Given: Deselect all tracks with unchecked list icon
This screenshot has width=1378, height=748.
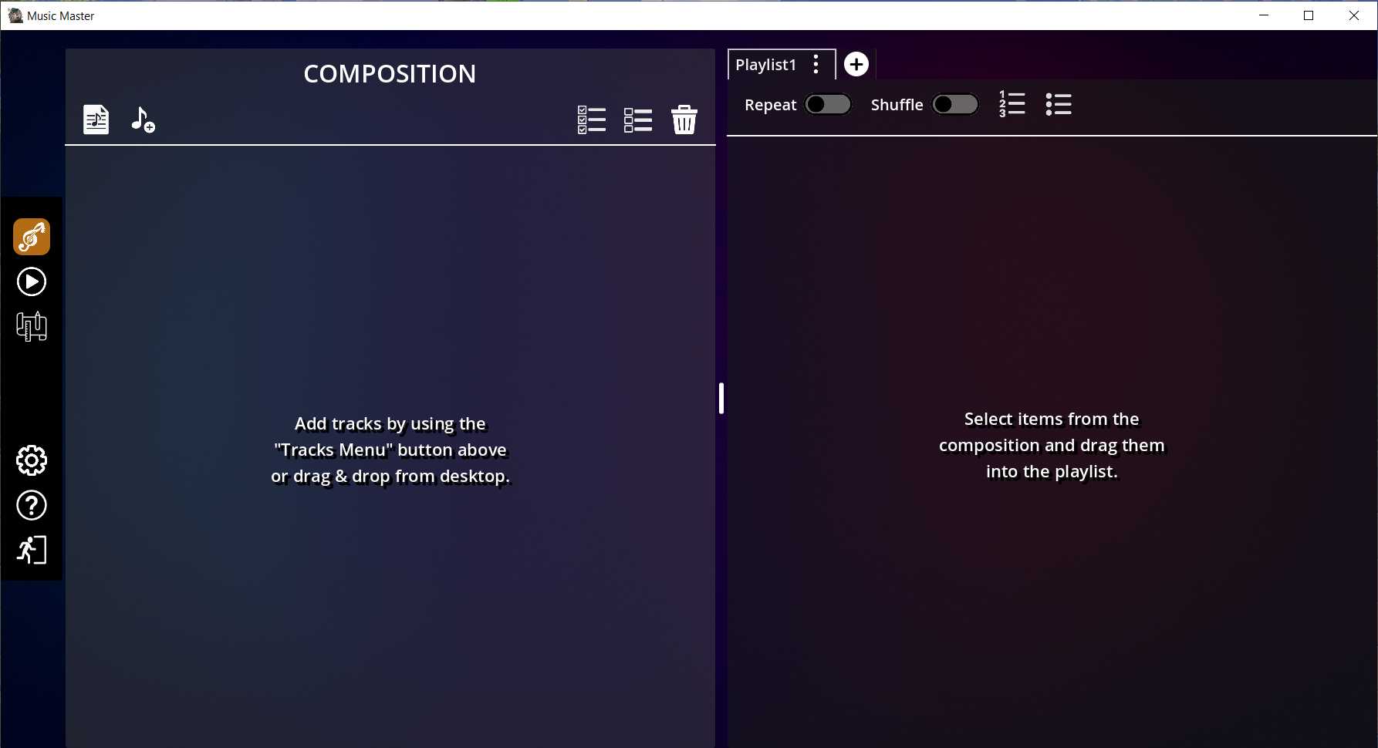Looking at the screenshot, I should 638,120.
